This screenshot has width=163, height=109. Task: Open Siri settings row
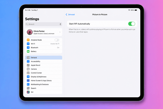pyautogui.click(x=44, y=92)
